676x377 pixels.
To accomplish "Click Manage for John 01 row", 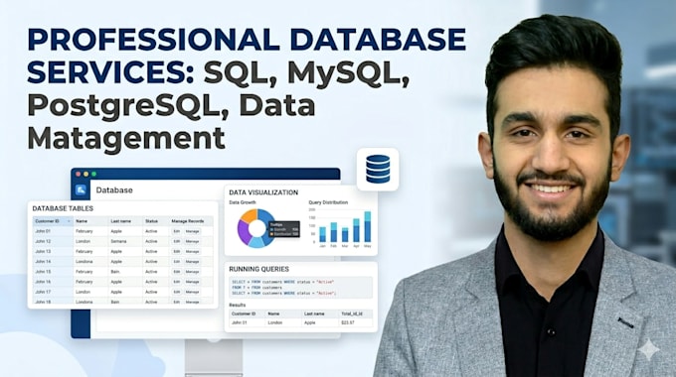I will tap(192, 231).
